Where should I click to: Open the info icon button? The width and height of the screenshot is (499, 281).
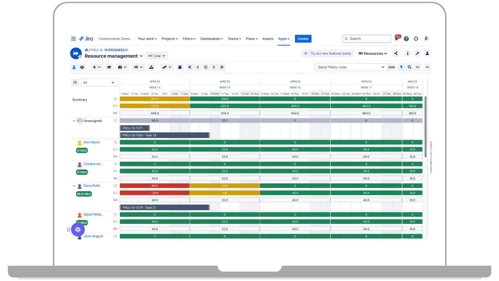pos(408,53)
